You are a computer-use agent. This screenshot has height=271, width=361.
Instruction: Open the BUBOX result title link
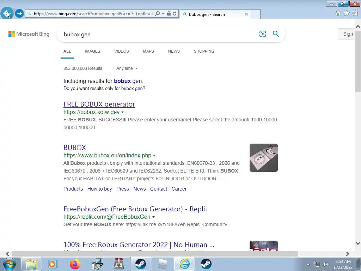(x=75, y=147)
